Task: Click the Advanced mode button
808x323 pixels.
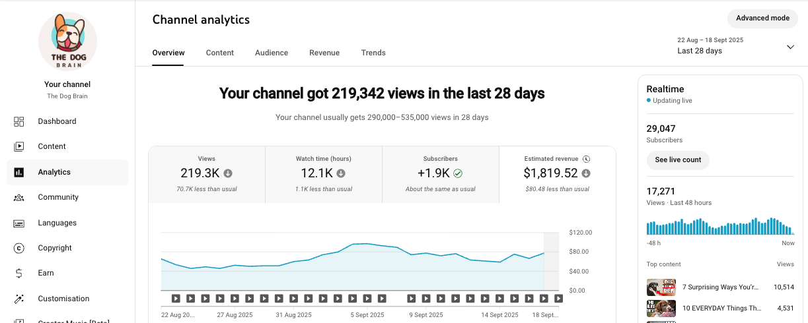Action: coord(762,18)
